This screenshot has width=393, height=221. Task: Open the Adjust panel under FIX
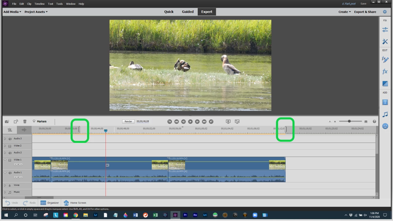[x=385, y=30]
